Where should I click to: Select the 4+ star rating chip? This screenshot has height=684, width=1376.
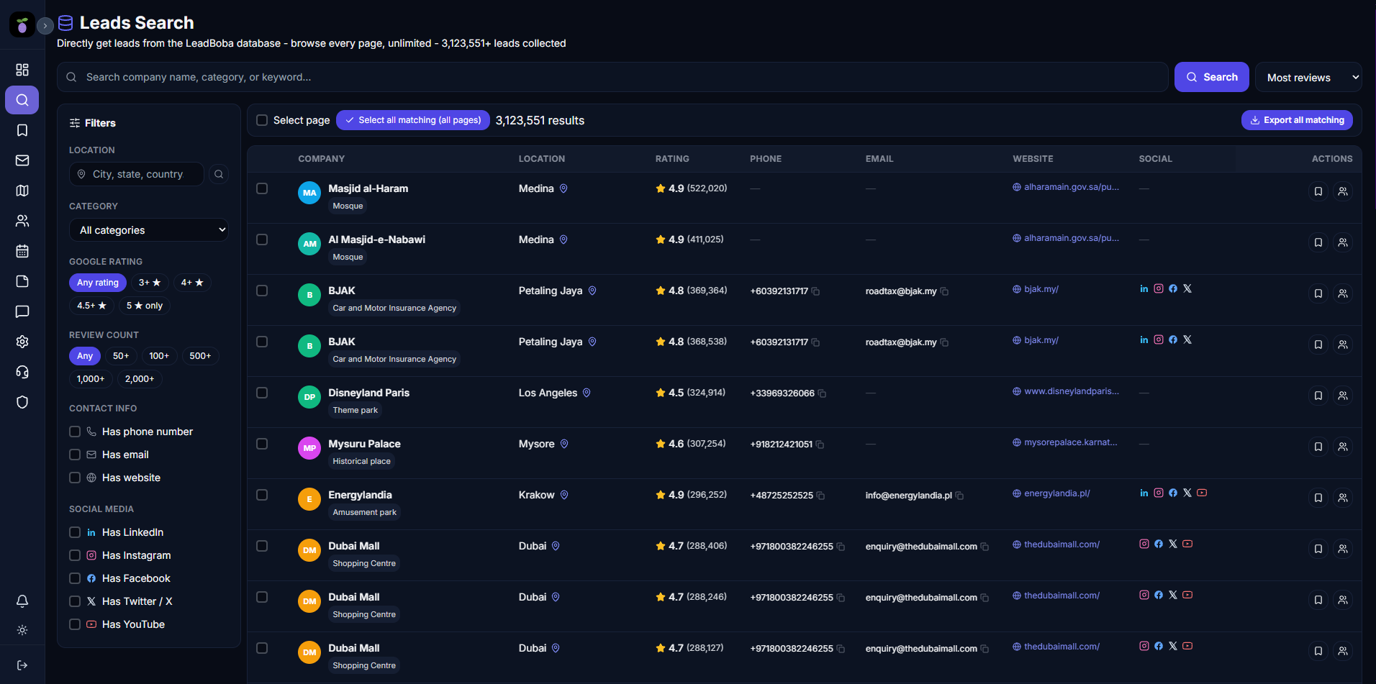[192, 283]
